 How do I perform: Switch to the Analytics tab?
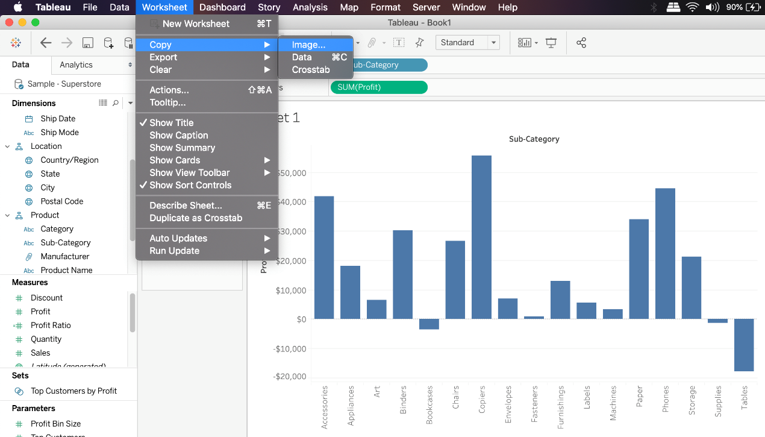pyautogui.click(x=76, y=64)
